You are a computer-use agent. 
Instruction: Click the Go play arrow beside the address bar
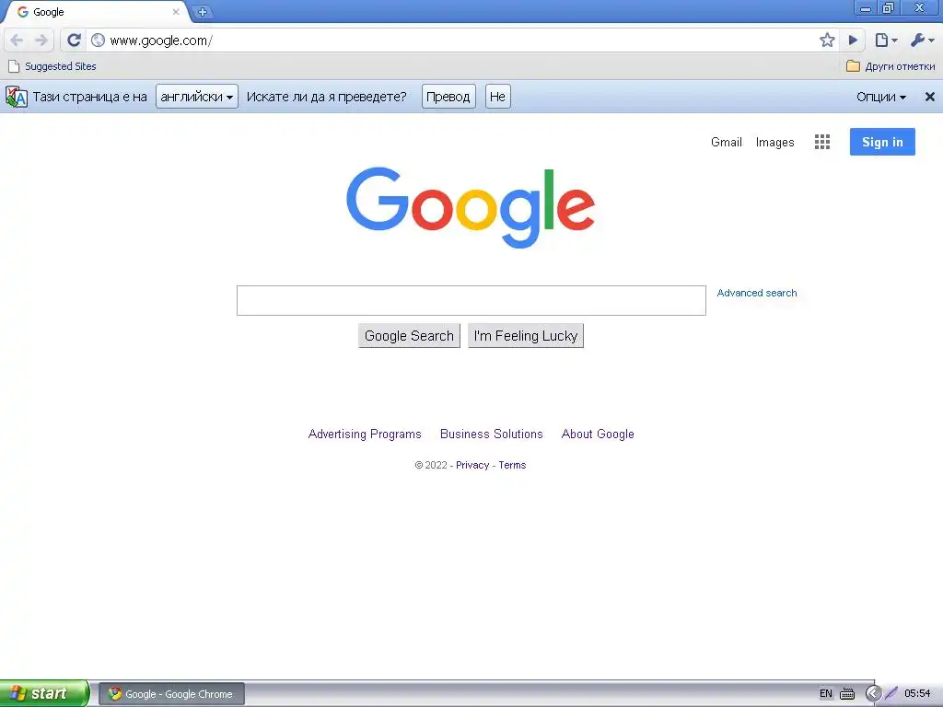pyautogui.click(x=853, y=41)
